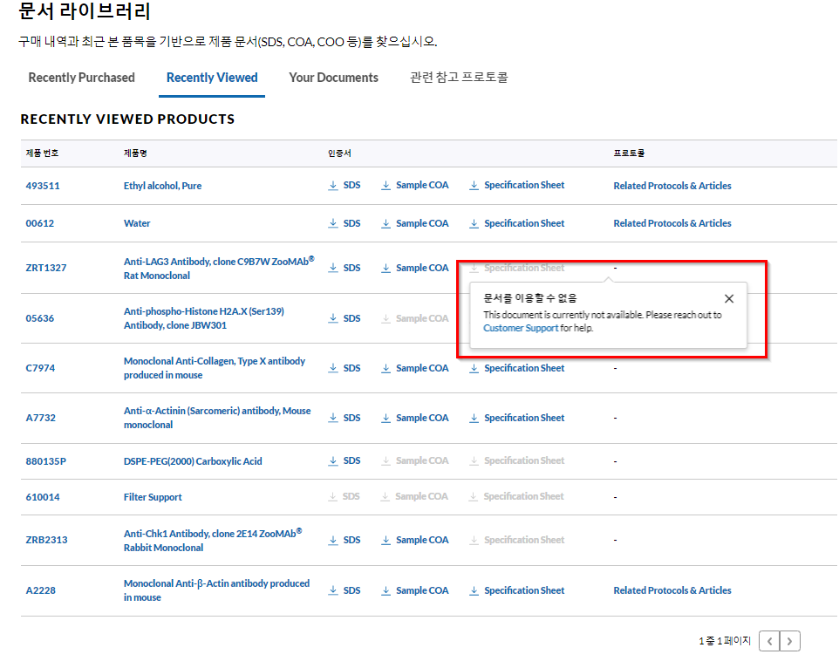Open Related Protocols & Articles for A2228
Viewport: 839px width, 668px height.
pyautogui.click(x=672, y=590)
